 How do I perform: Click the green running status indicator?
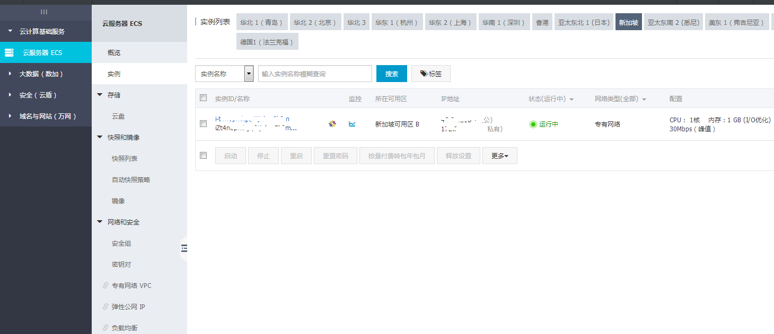tap(533, 124)
